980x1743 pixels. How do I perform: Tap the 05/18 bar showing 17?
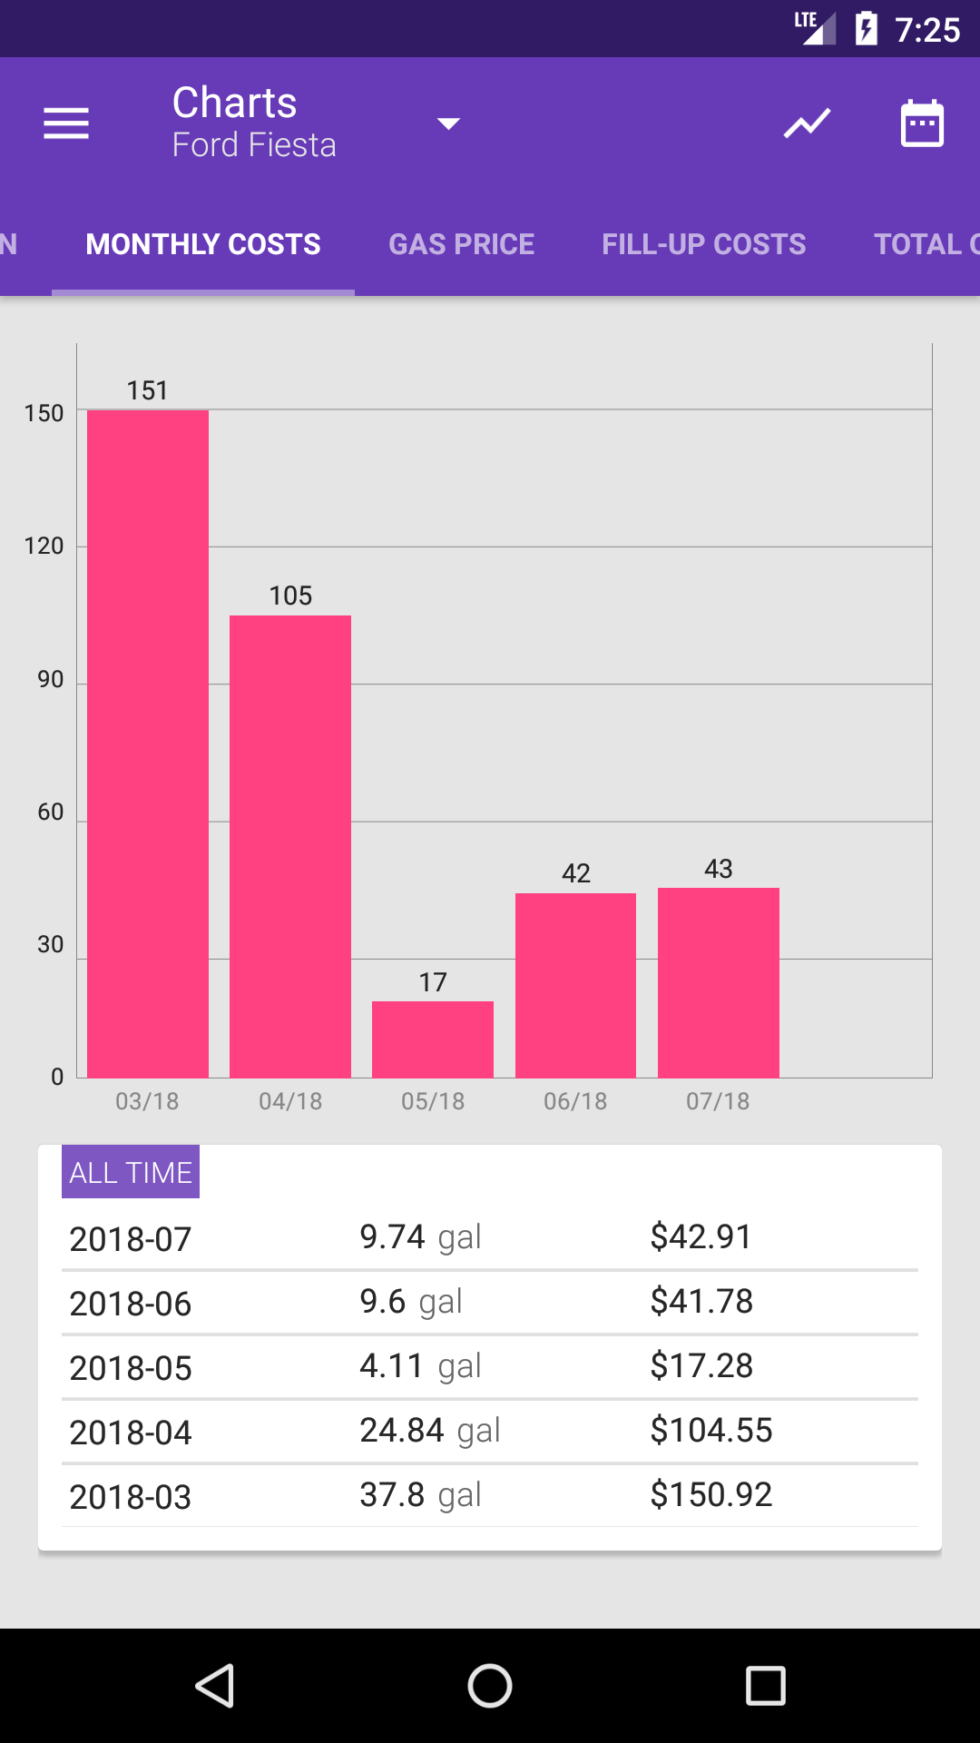(x=433, y=1039)
